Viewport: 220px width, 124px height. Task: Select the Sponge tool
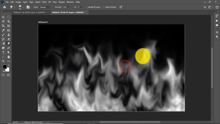(x=3, y=48)
